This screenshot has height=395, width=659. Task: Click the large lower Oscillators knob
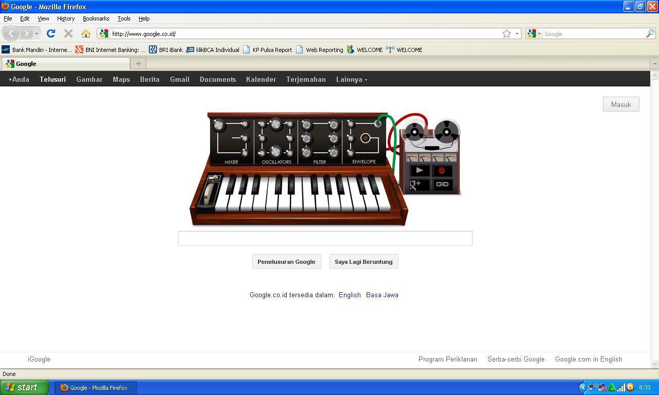[x=276, y=151]
